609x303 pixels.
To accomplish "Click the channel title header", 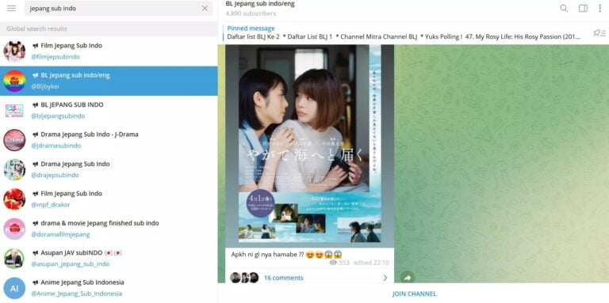I will click(x=260, y=4).
